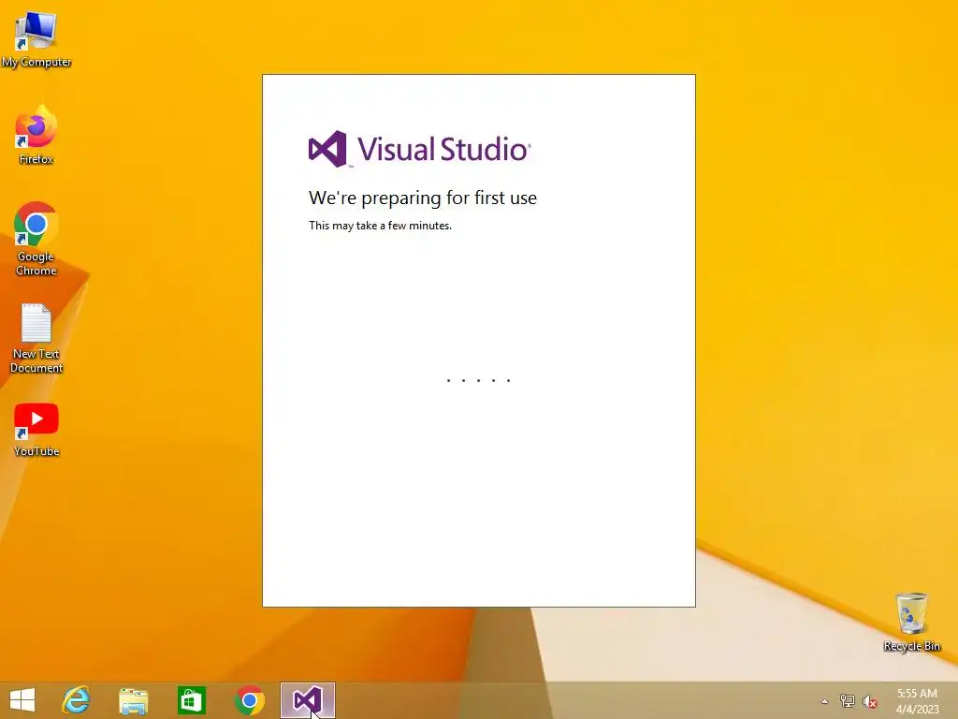This screenshot has width=958, height=719.
Task: Open Windows Store from the taskbar
Action: pos(191,700)
